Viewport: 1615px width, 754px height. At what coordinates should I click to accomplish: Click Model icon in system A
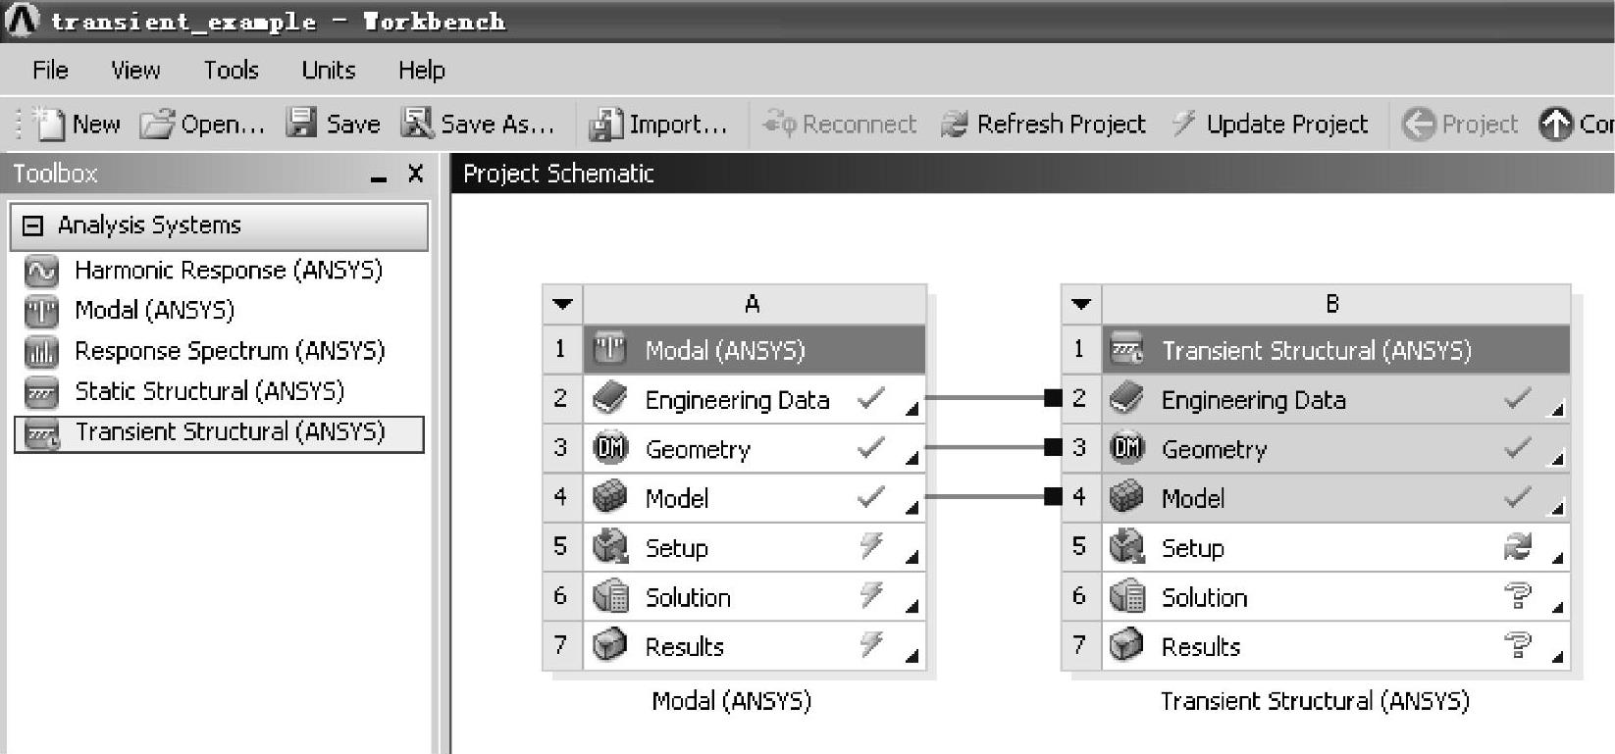pos(609,497)
